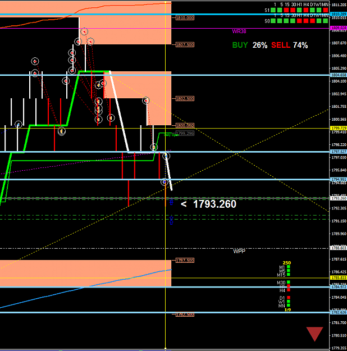Click the 1782.500 zone price label
347x351 pixels.
coord(185,314)
